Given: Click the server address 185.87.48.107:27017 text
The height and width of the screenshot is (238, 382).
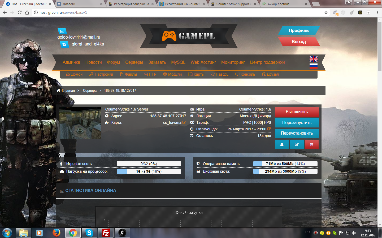Looking at the screenshot, I should click(168, 116).
